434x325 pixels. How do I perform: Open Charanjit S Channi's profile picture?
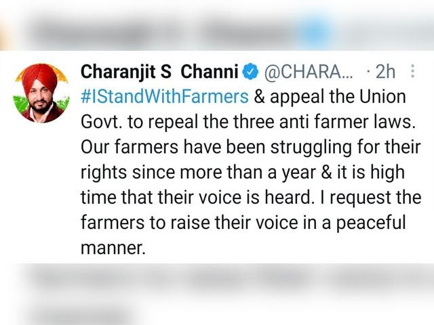41,93
